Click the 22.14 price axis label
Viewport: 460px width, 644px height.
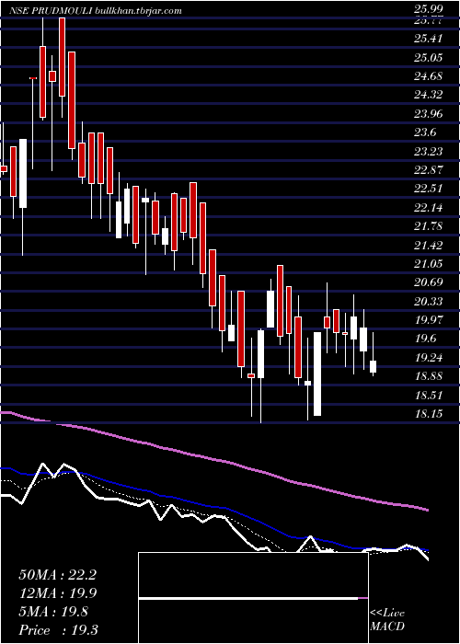pyautogui.click(x=429, y=208)
